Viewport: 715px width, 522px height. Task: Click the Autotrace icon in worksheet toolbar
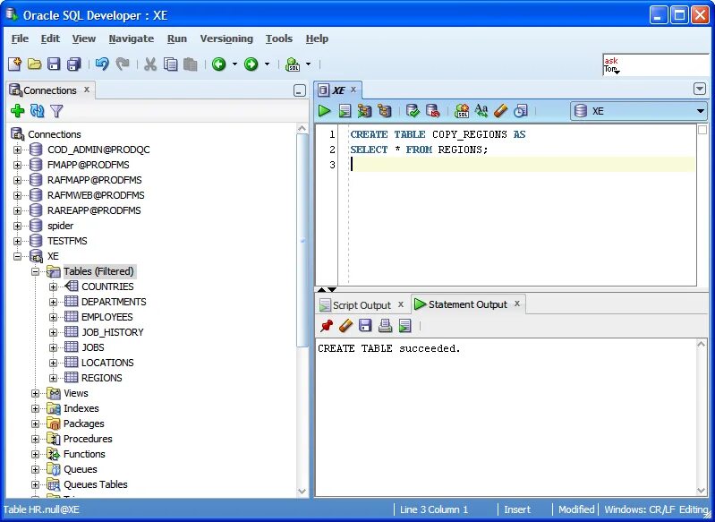click(x=364, y=111)
